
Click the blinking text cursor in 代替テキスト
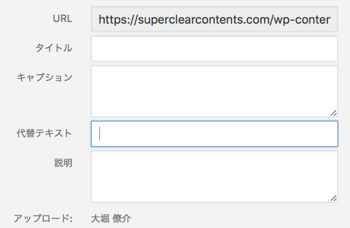coord(100,133)
